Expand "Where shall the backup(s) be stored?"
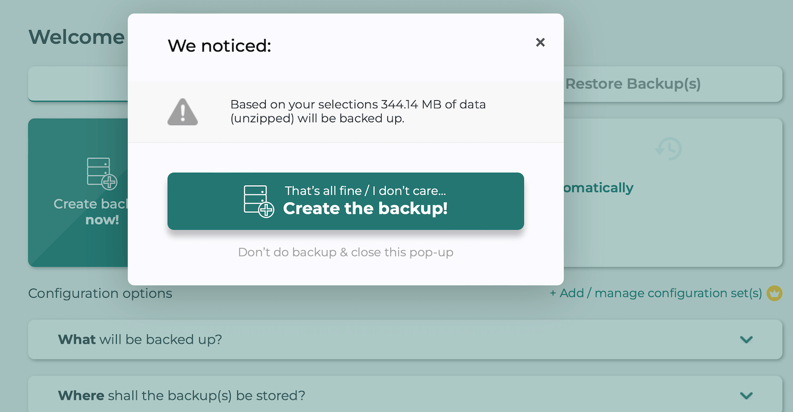The image size is (793, 412). (x=181, y=395)
